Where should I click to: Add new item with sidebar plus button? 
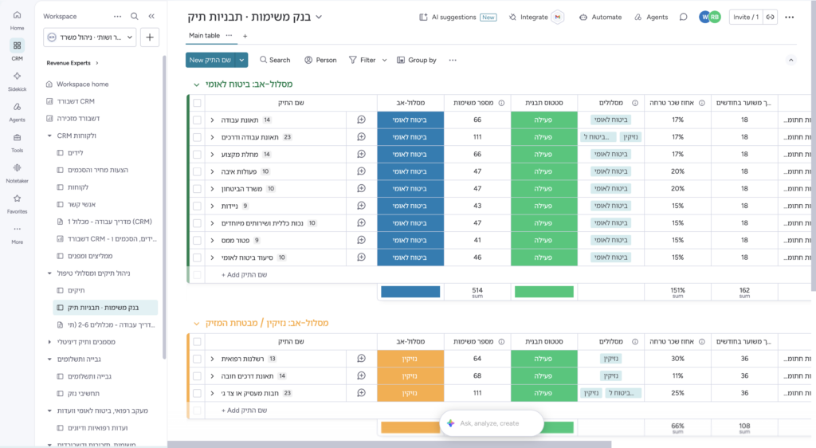[x=150, y=37]
